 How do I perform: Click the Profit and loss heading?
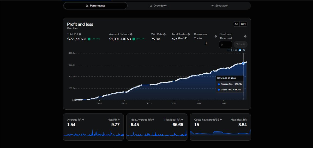click(80, 24)
